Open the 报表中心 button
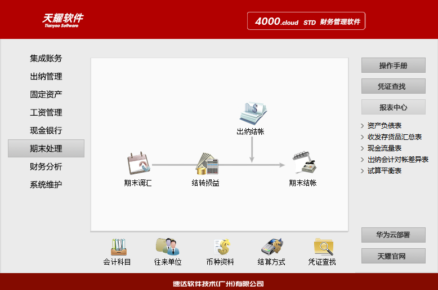Screen dimensions: 438x290 [394, 107]
